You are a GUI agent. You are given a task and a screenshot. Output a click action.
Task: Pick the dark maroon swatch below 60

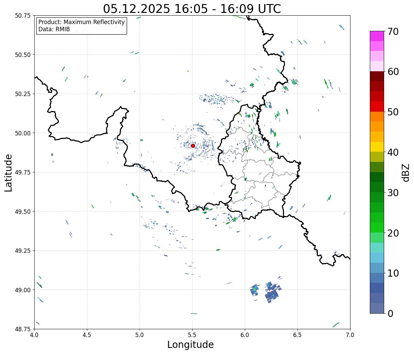coord(377,76)
